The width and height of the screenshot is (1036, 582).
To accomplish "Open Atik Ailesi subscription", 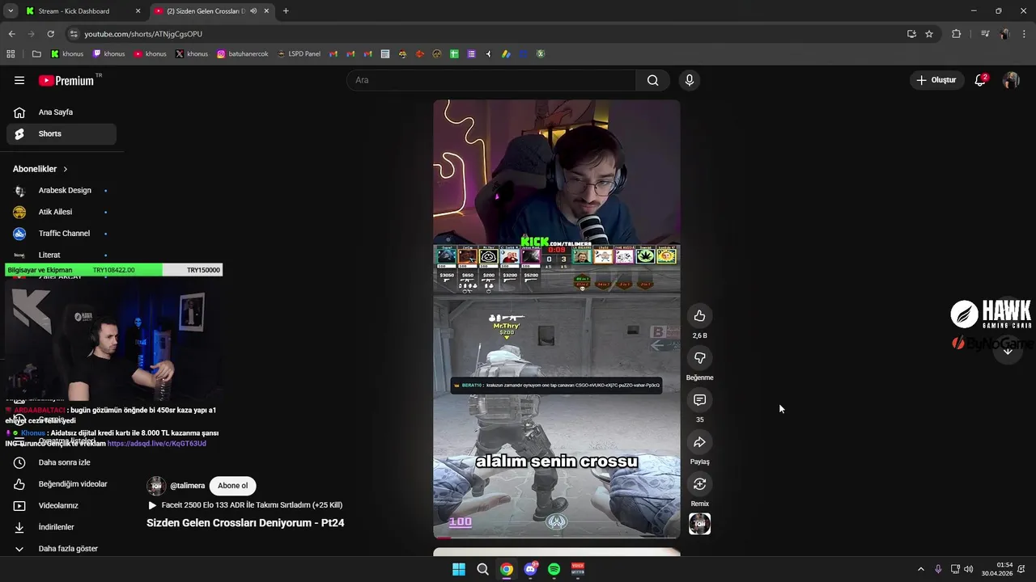I will click(x=62, y=212).
